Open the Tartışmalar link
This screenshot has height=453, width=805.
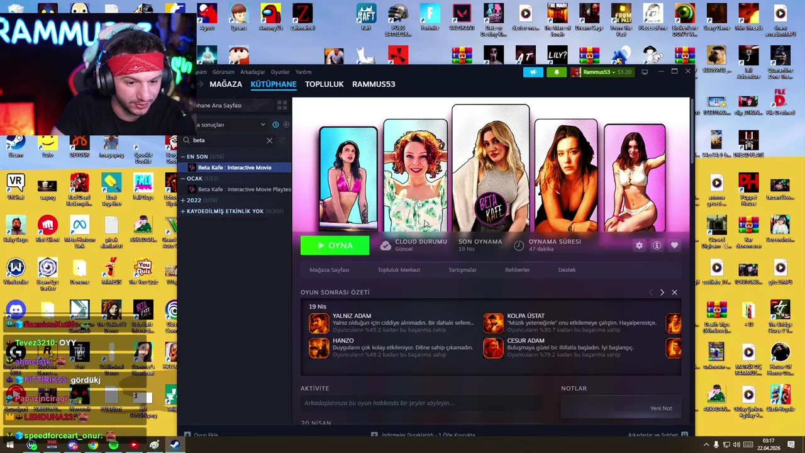point(462,270)
